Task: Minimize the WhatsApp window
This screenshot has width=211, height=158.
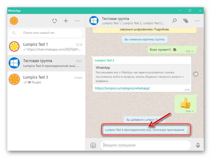Action: click(180, 11)
